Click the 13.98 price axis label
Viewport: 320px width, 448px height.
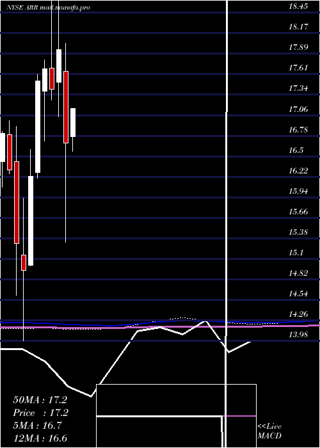point(298,335)
